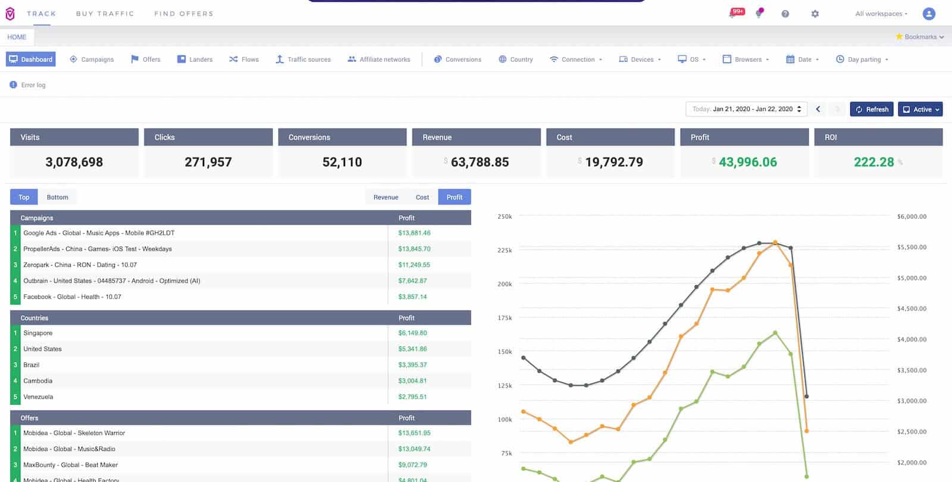Switch to Buy Traffic menu
This screenshot has width=952, height=482.
tap(105, 14)
